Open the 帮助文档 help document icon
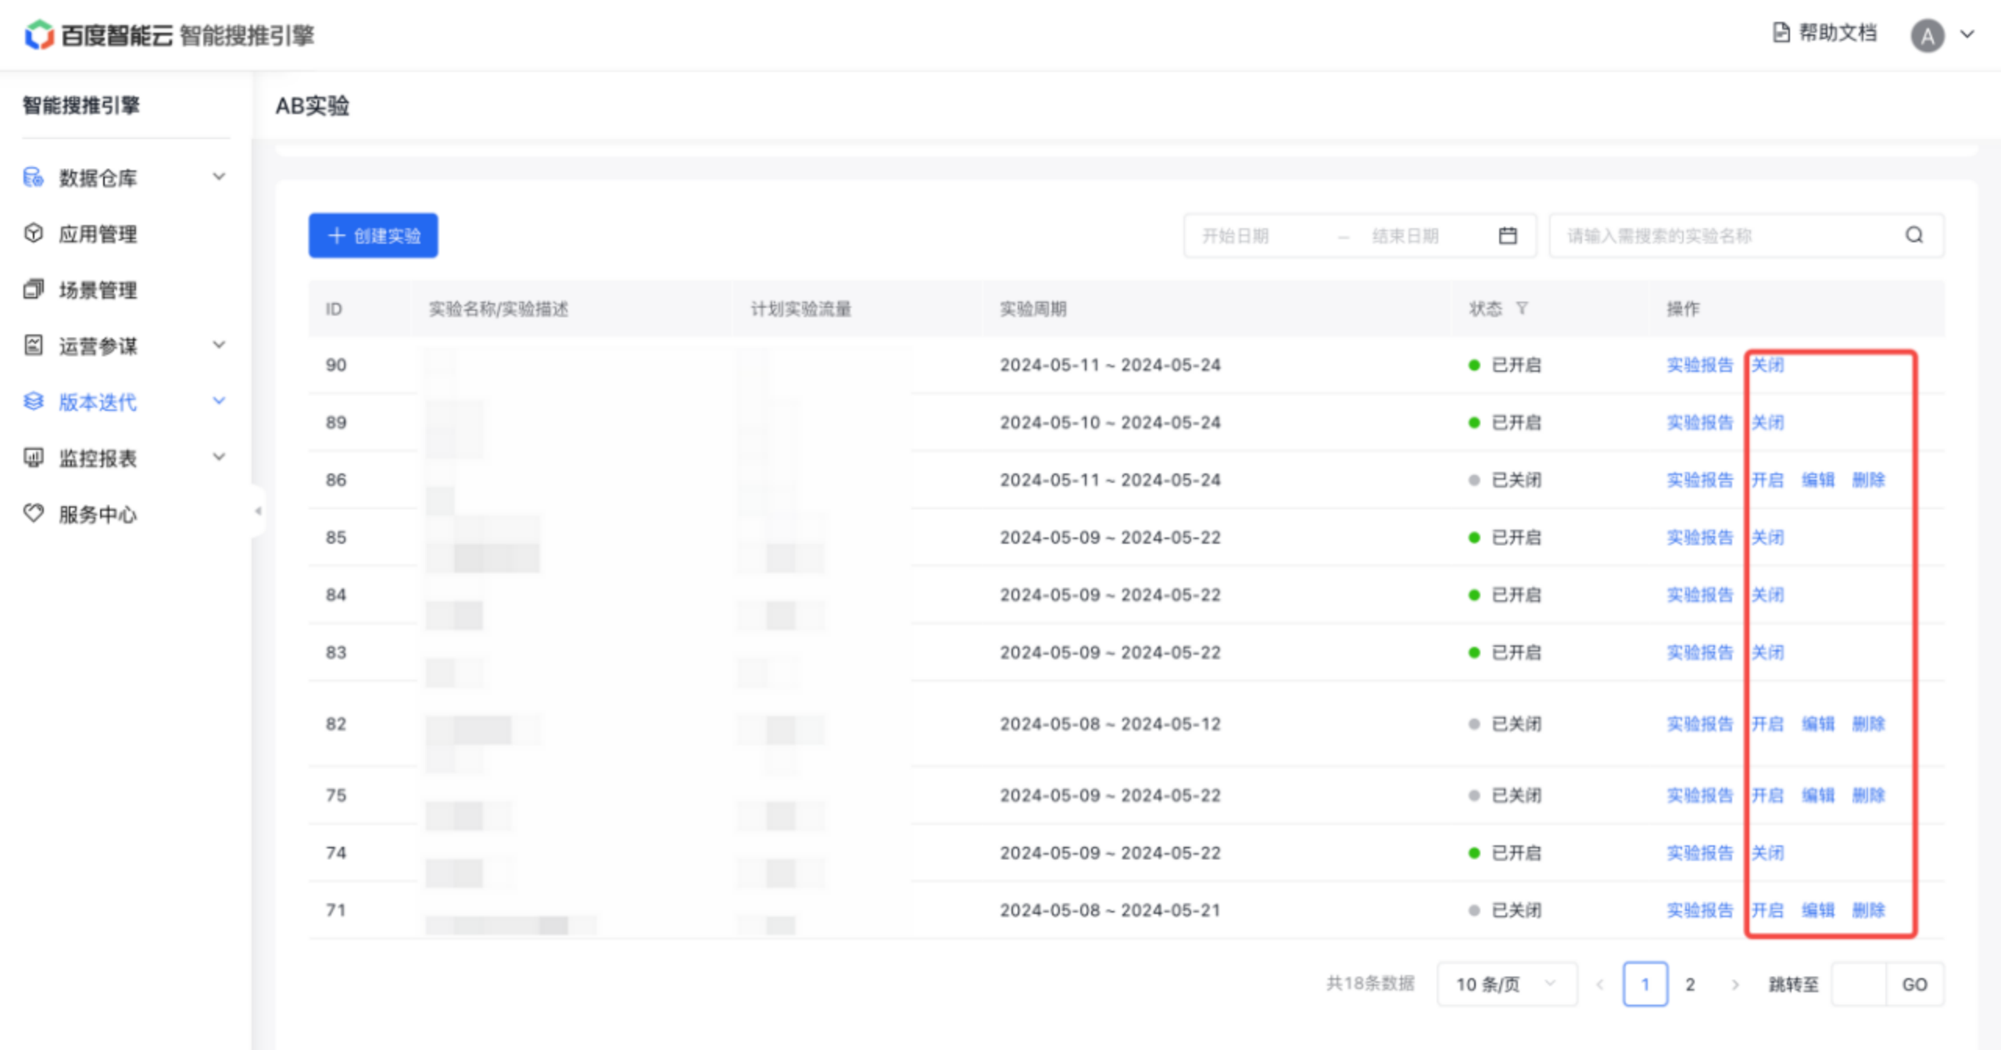The height and width of the screenshot is (1050, 2001). [x=1781, y=33]
